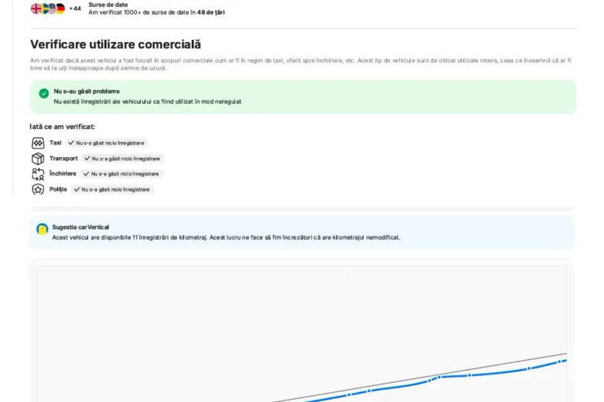Click the Sweden flag icon
Screen dimensions: 604x402
click(44, 8)
